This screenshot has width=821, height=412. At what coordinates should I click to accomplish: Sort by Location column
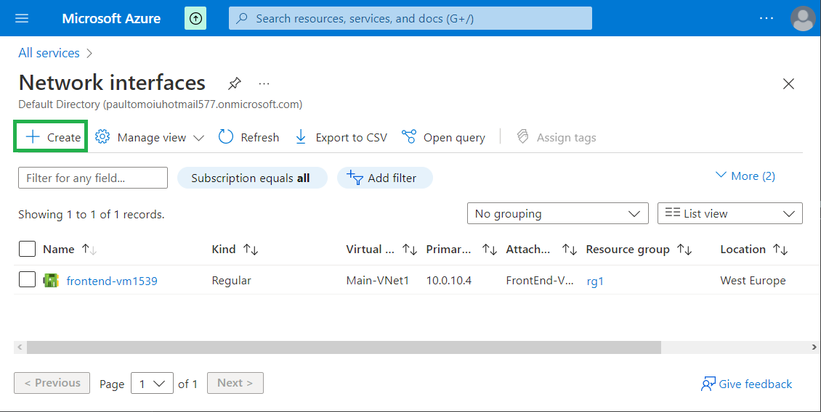(x=754, y=250)
